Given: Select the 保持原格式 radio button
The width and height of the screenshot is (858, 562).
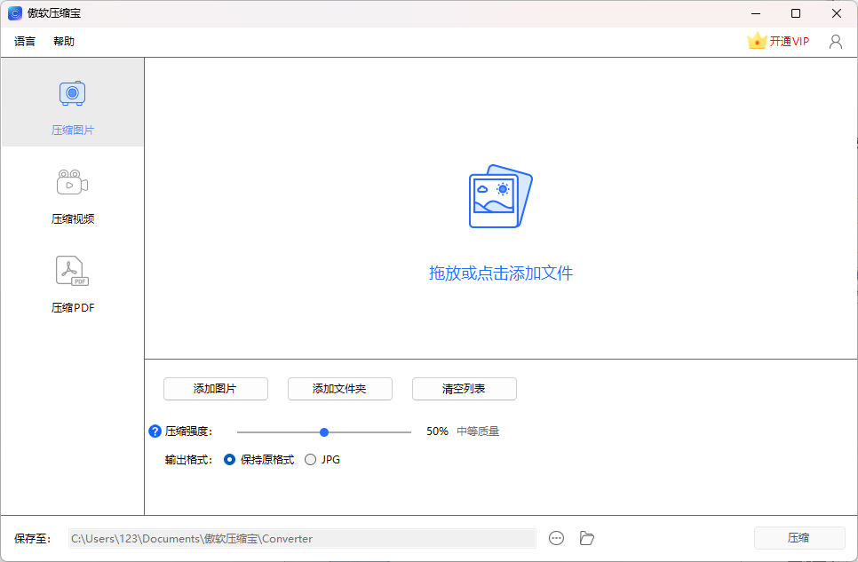Looking at the screenshot, I should 229,459.
